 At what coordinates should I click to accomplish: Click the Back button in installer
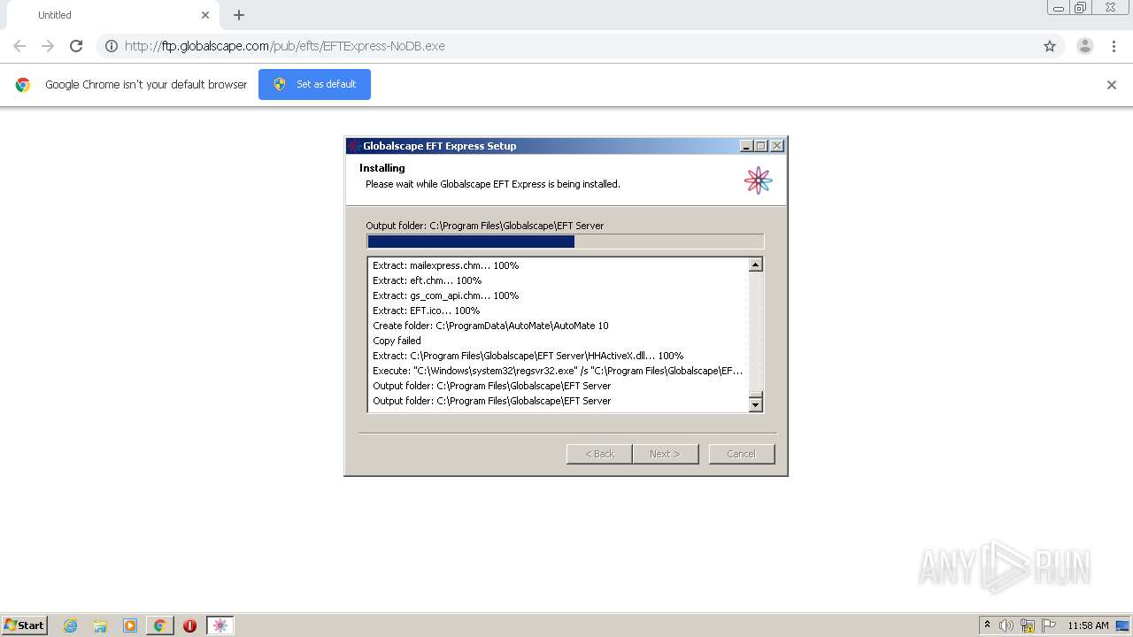point(599,454)
